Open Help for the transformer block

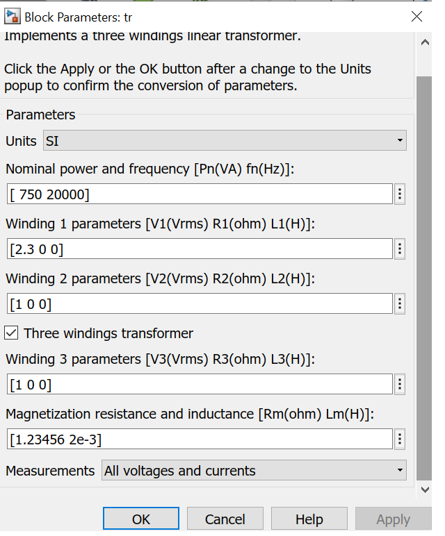tap(309, 519)
